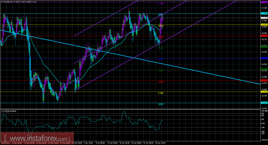
Task: Select the yellow 16.992 price level tag
Action: point(264,25)
